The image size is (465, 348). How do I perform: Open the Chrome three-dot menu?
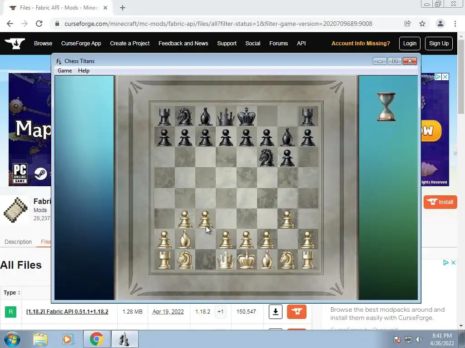(x=455, y=24)
